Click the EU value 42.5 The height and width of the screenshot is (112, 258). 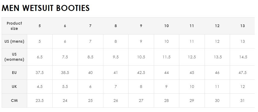click(x=141, y=73)
